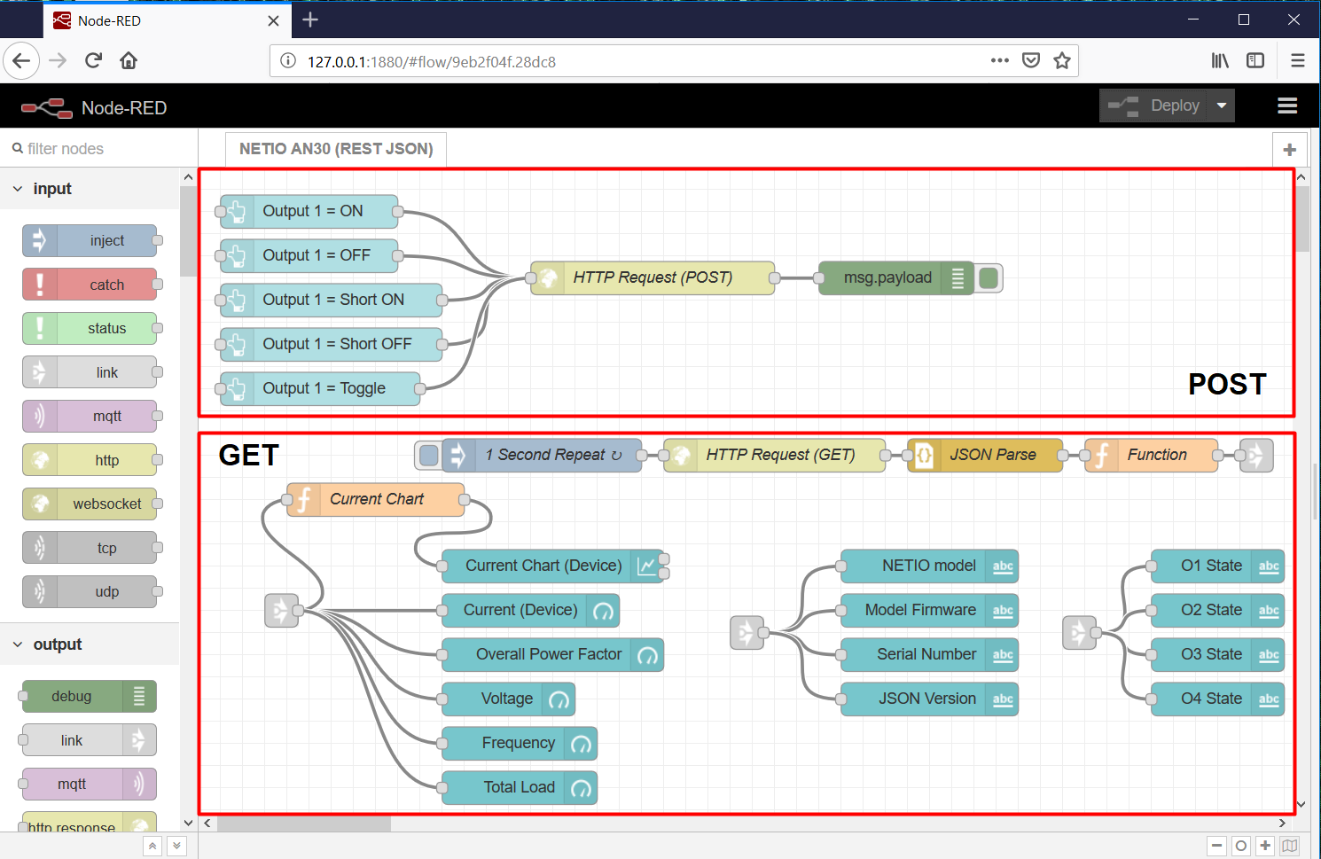Screen dimensions: 1321x859
Task: Click inside the filter nodes search field
Action: click(89, 148)
